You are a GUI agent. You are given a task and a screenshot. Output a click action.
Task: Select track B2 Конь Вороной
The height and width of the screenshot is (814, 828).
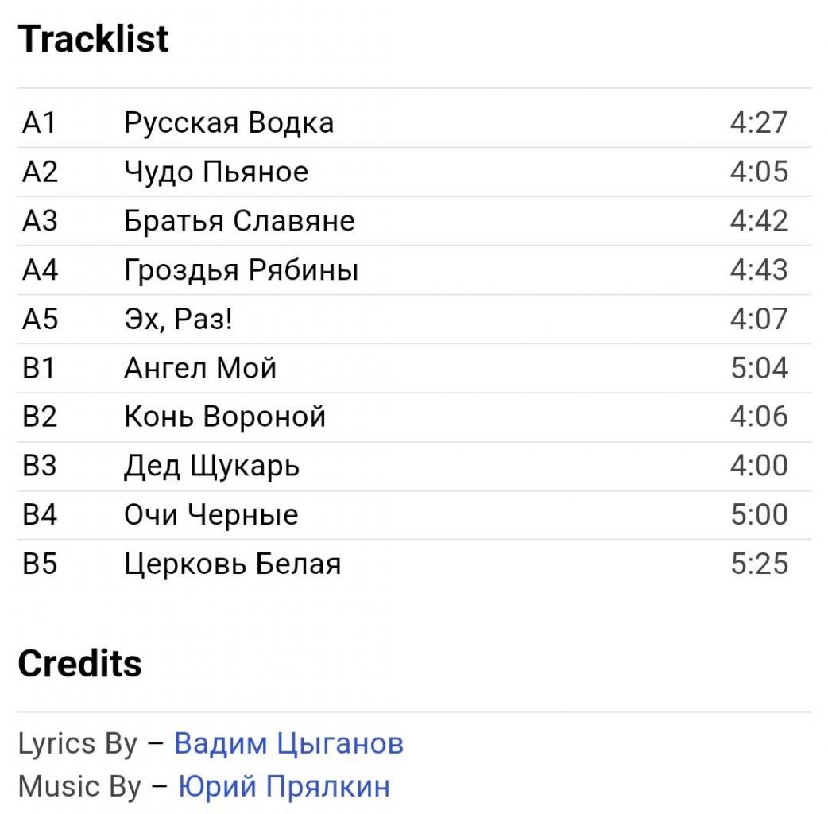(414, 417)
